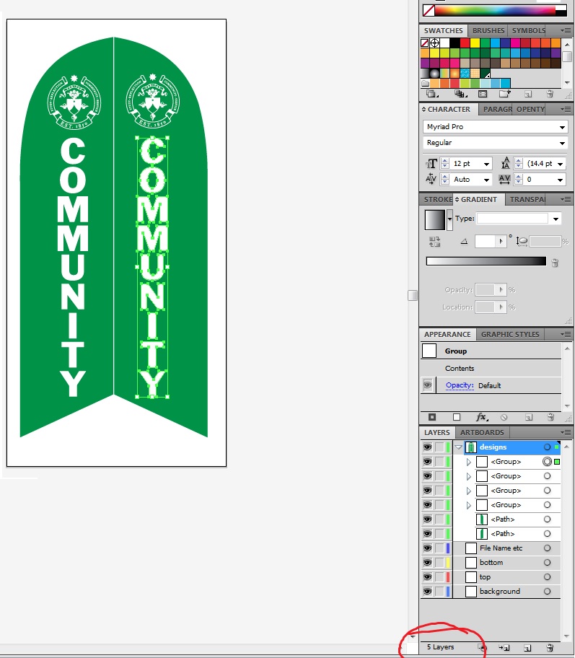Hide the top layer
Viewport: 575px width, 658px height.
(x=427, y=577)
